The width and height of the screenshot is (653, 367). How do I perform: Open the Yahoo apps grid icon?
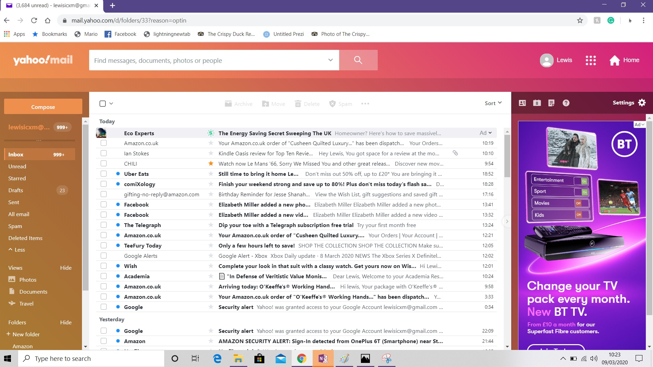(x=591, y=60)
